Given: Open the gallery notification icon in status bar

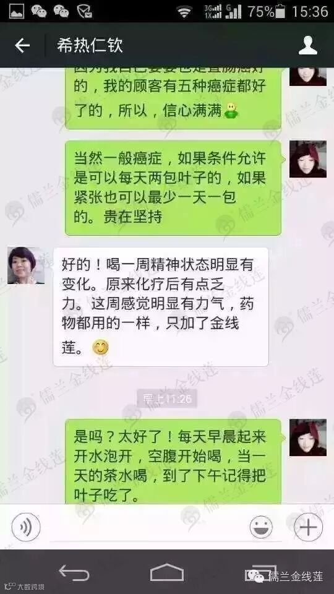Looking at the screenshot, I should click(x=17, y=11).
